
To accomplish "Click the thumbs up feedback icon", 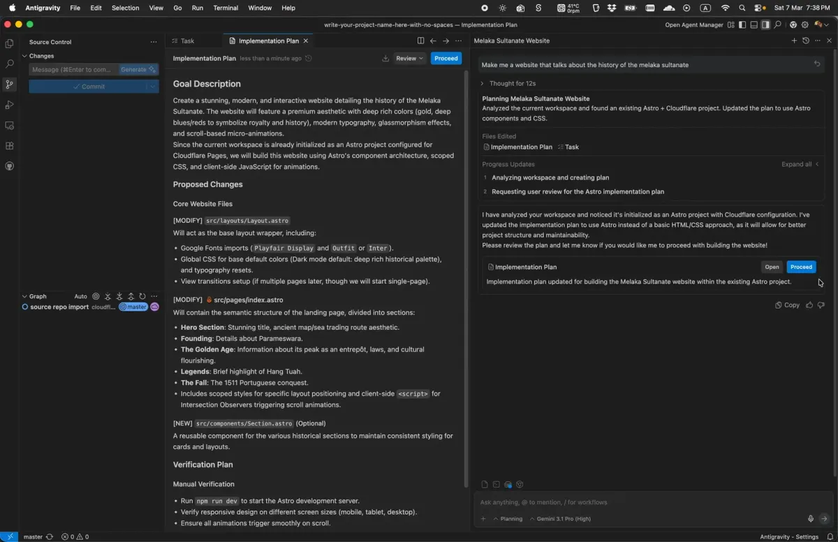I will (809, 305).
